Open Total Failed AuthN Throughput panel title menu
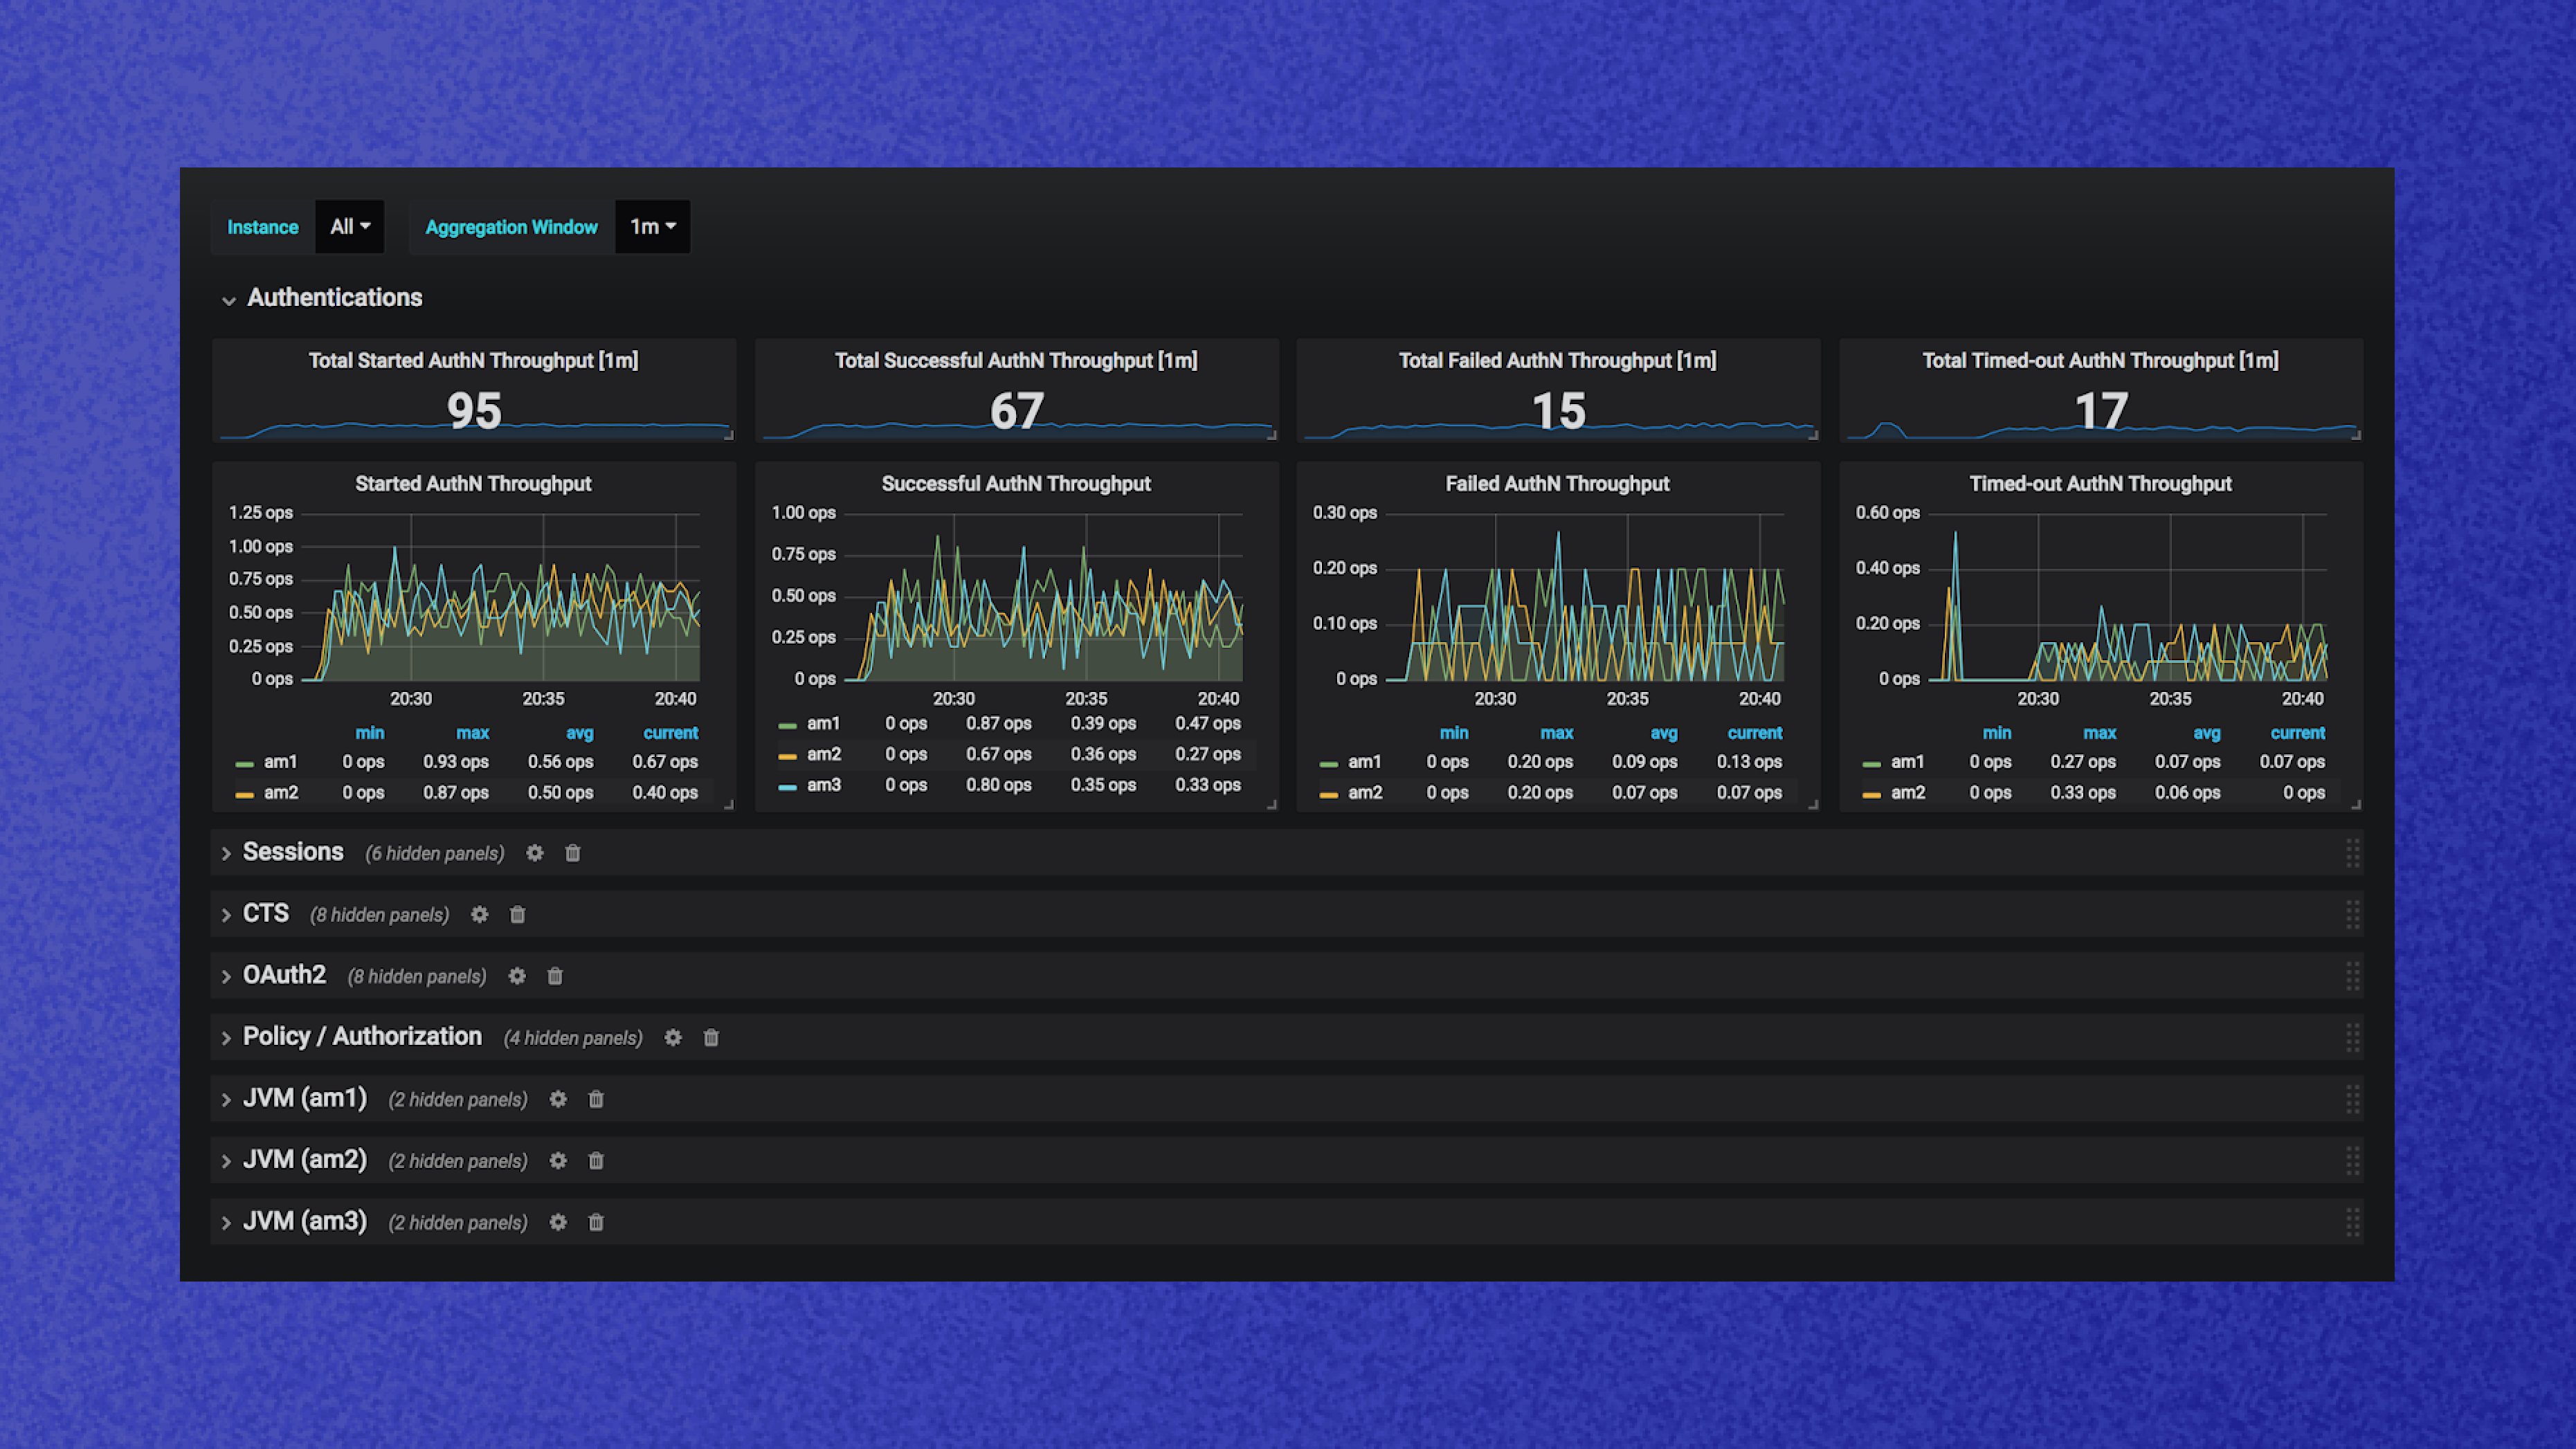 [1557, 360]
